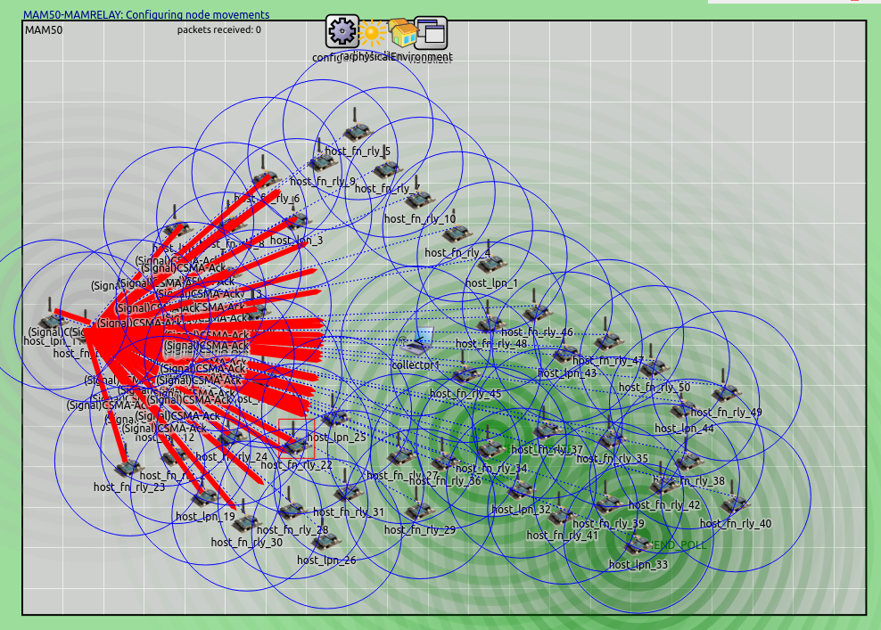
Task: Click the host_fn_rly_5 node icon
Action: tap(358, 127)
